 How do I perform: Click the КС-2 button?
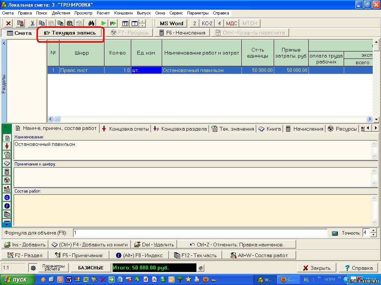pyautogui.click(x=207, y=23)
